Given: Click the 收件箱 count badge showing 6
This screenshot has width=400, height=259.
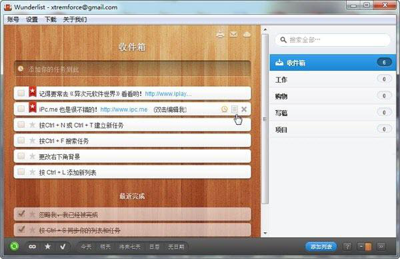Looking at the screenshot, I should pyautogui.click(x=384, y=62).
